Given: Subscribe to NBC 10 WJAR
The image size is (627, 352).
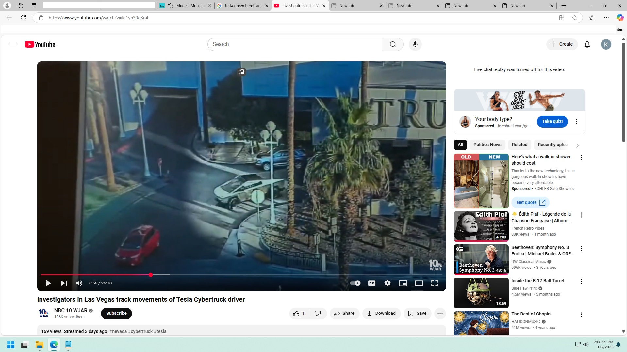Looking at the screenshot, I should (116, 314).
